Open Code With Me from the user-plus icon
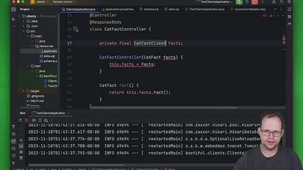The height and width of the screenshot is (170, 303). click(274, 2)
